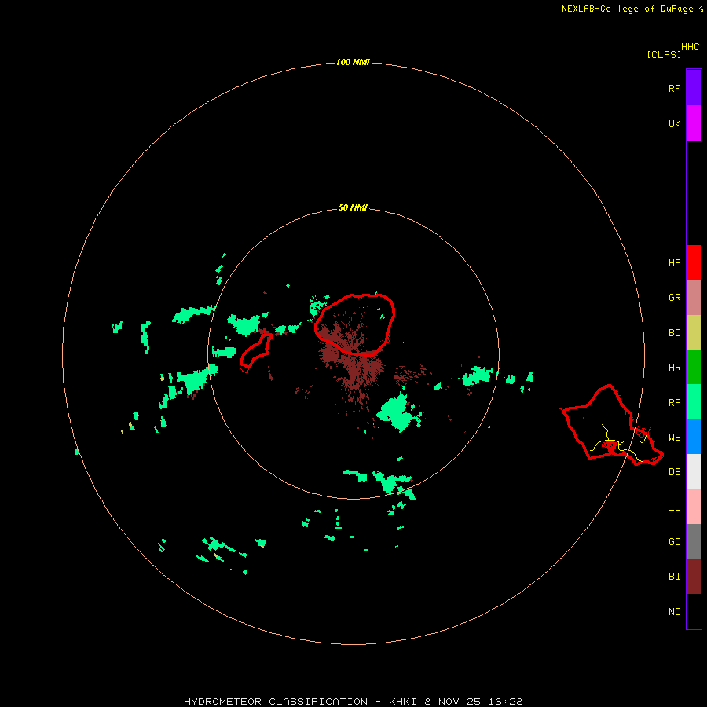Click the 100 NMI range ring label
The width and height of the screenshot is (707, 707).
[353, 62]
